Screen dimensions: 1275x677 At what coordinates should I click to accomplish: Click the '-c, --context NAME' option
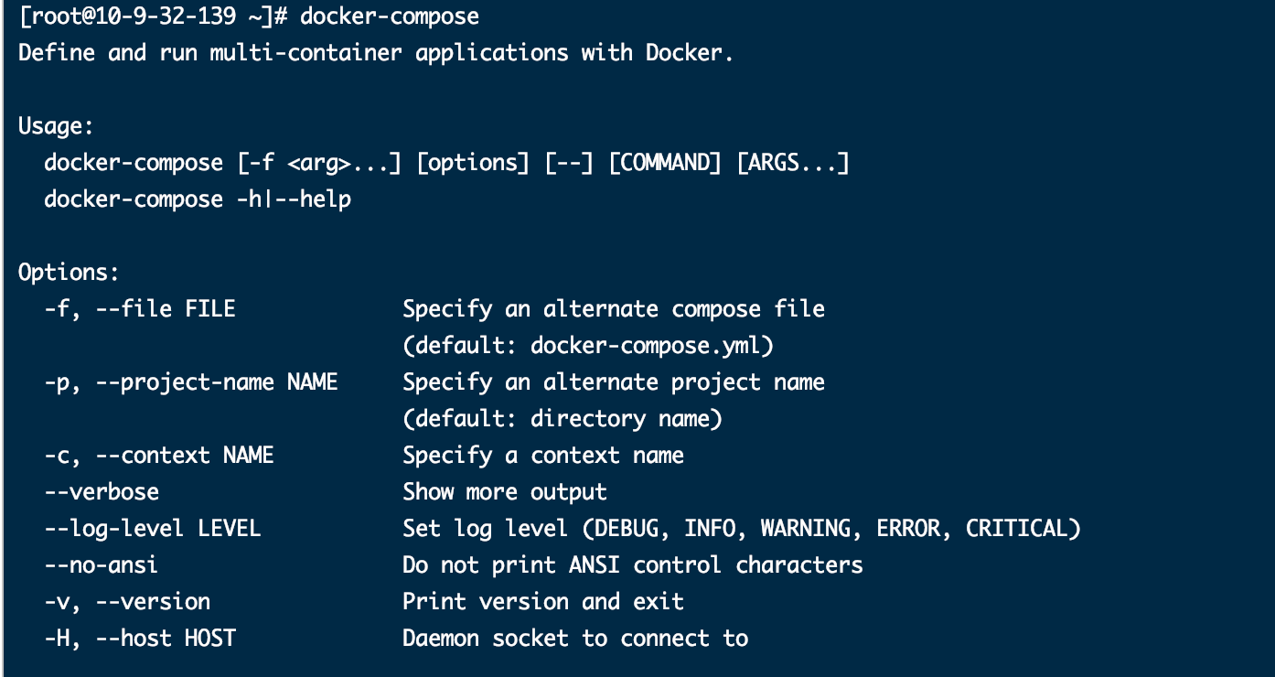[159, 456]
